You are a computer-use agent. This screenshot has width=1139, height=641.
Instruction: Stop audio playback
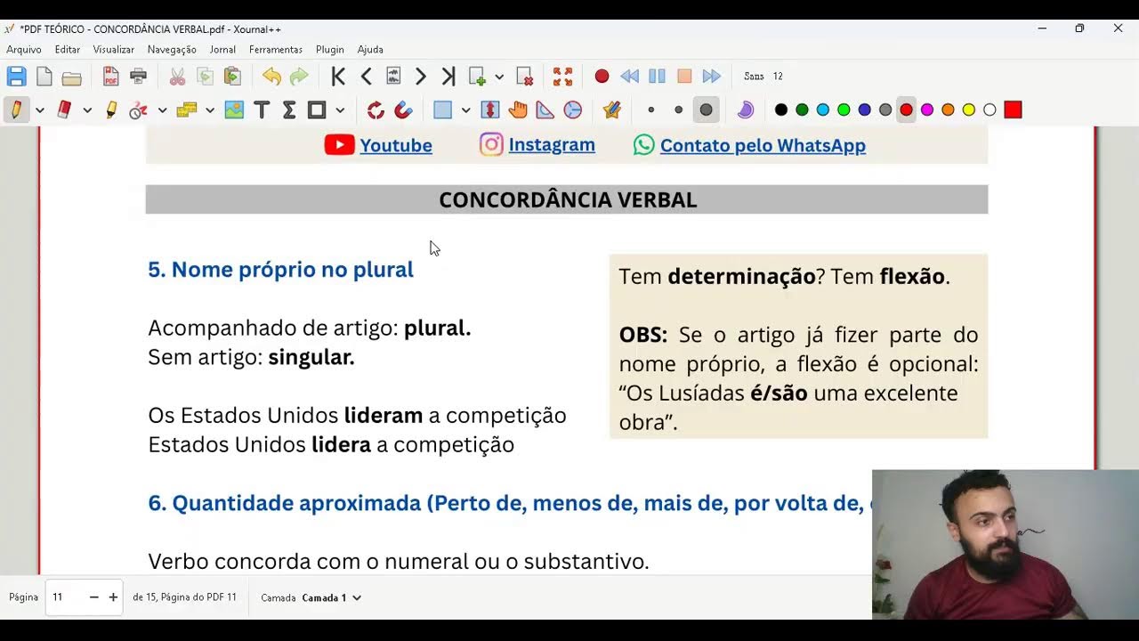point(684,77)
